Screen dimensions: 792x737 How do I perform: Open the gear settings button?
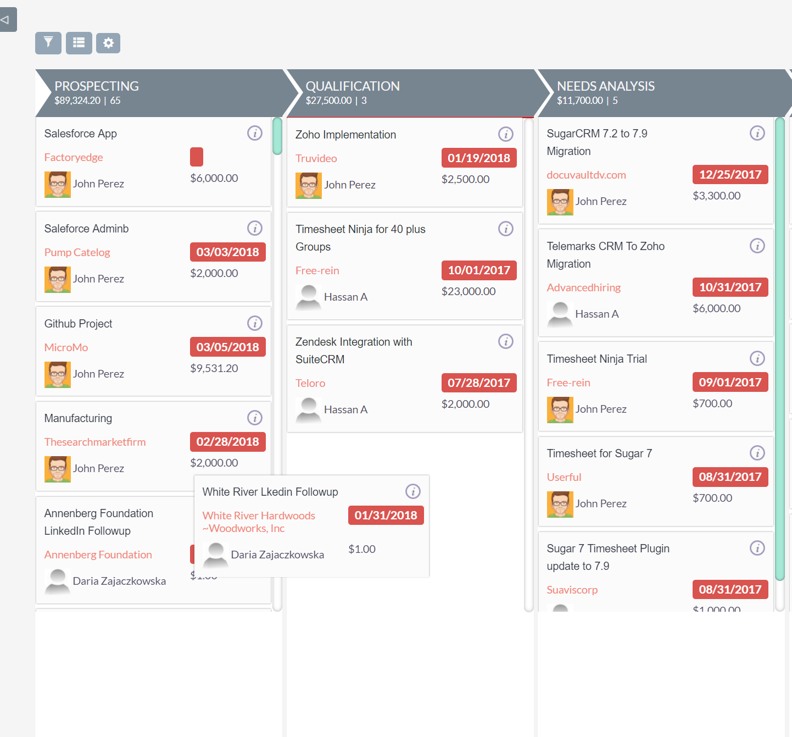pyautogui.click(x=108, y=43)
